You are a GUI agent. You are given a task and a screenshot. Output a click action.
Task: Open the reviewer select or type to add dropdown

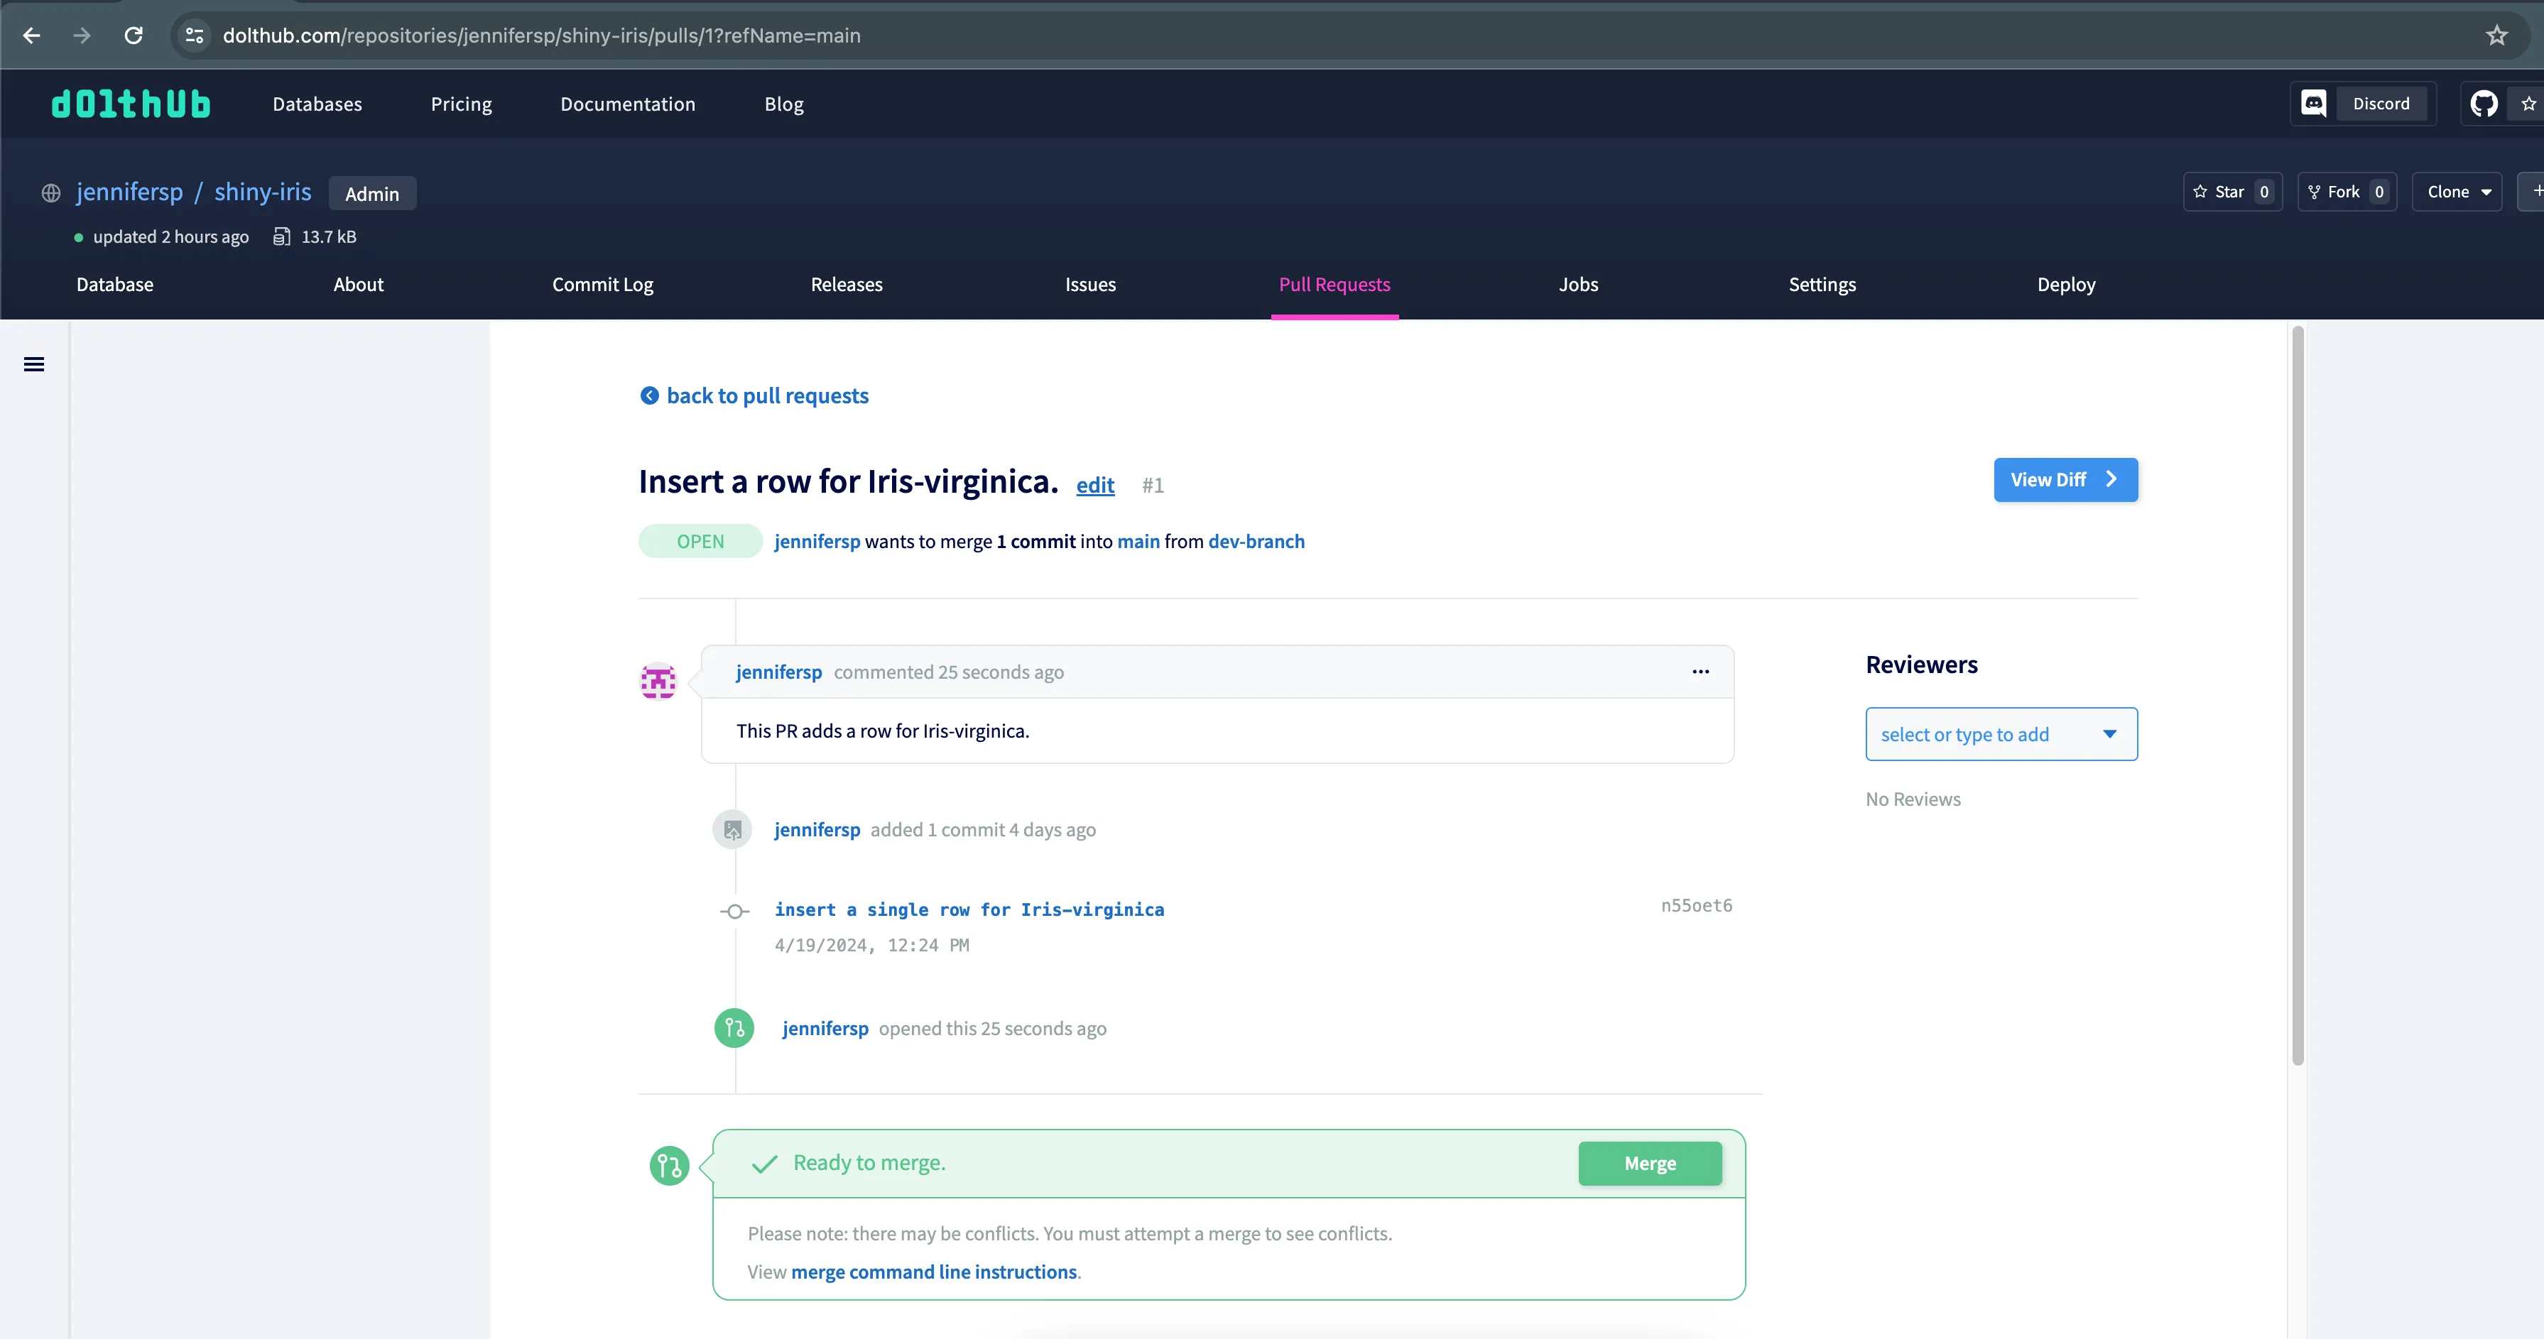pyautogui.click(x=2001, y=733)
